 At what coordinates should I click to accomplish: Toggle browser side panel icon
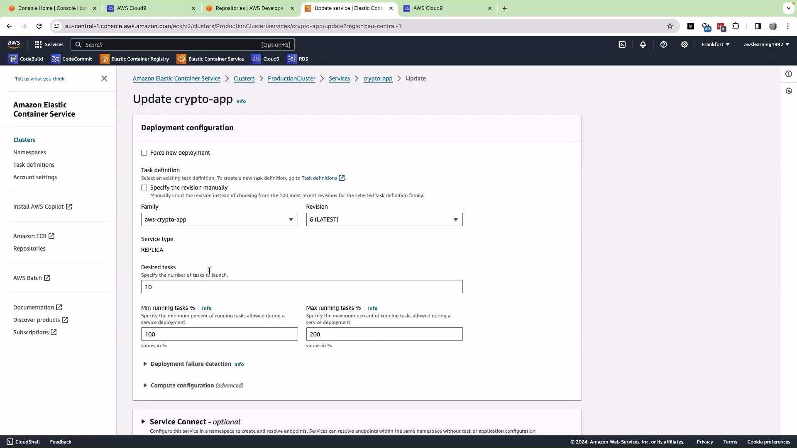click(758, 26)
